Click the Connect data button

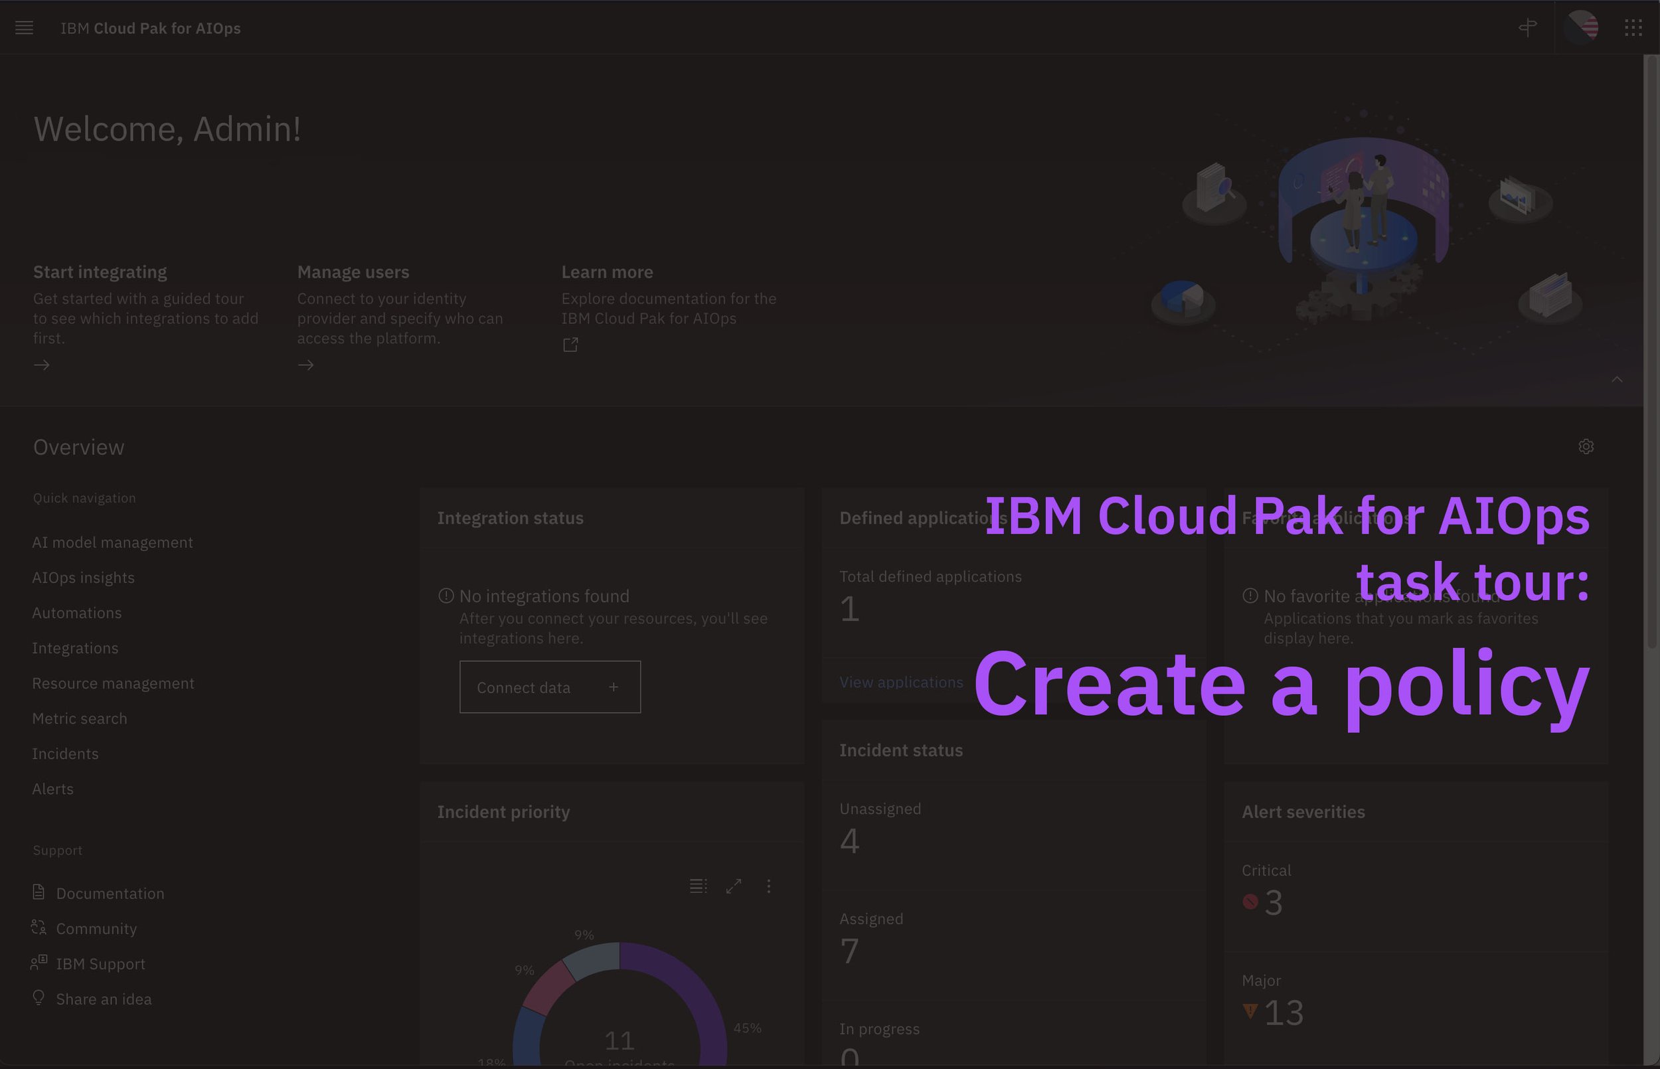[x=550, y=687]
